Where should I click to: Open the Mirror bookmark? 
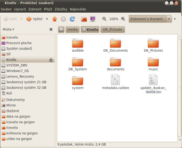tap(28, 105)
